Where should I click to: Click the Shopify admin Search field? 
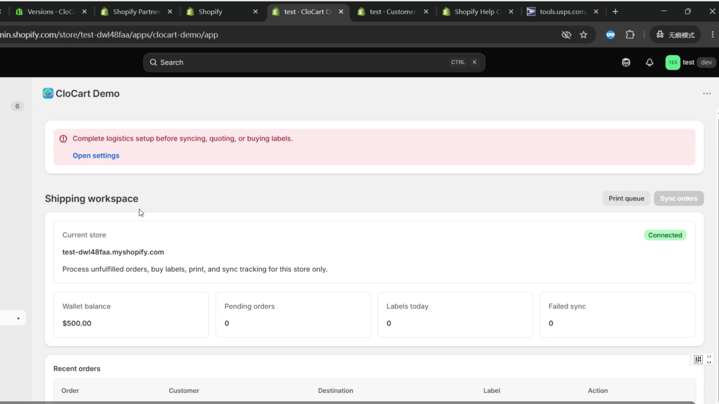coord(314,62)
